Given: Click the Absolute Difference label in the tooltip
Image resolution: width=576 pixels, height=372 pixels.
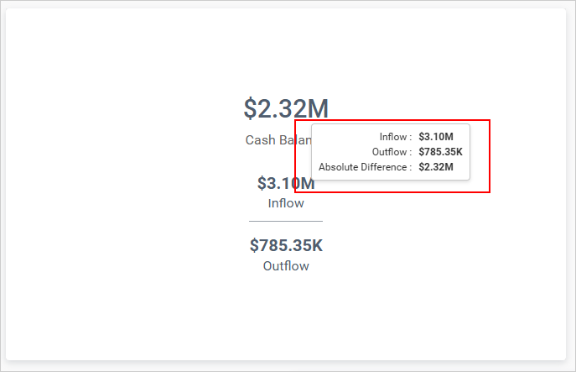Looking at the screenshot, I should 362,167.
